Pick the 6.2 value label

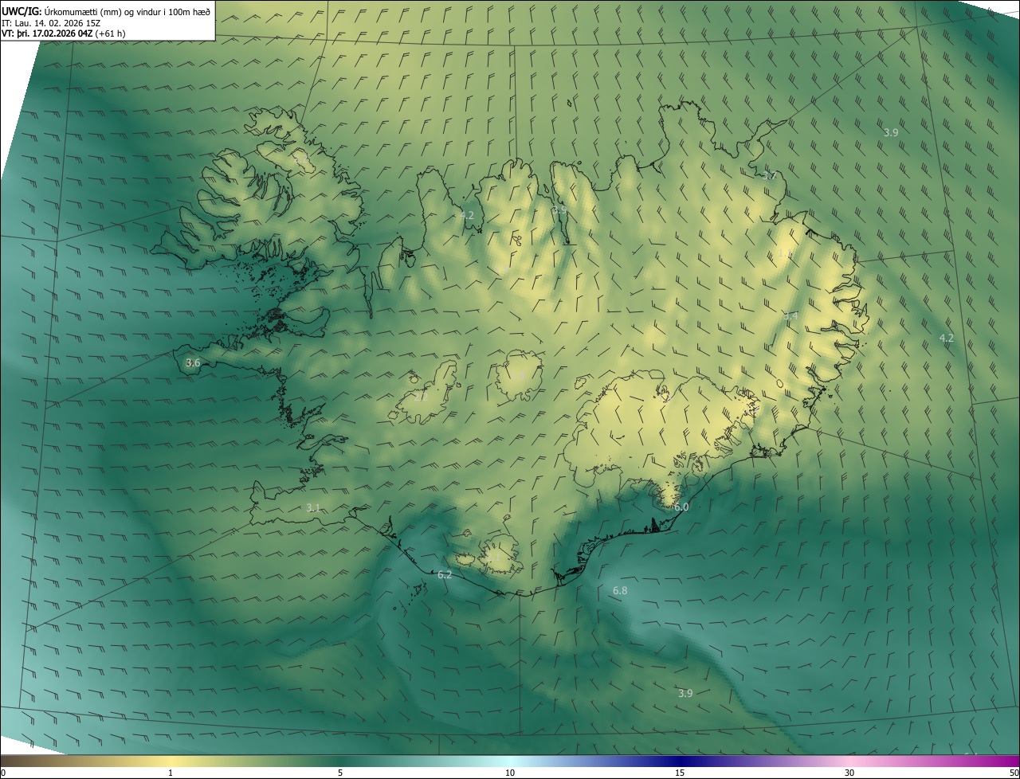coord(445,575)
